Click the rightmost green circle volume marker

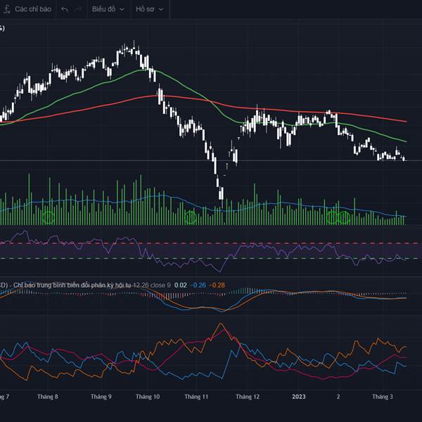pyautogui.click(x=344, y=217)
